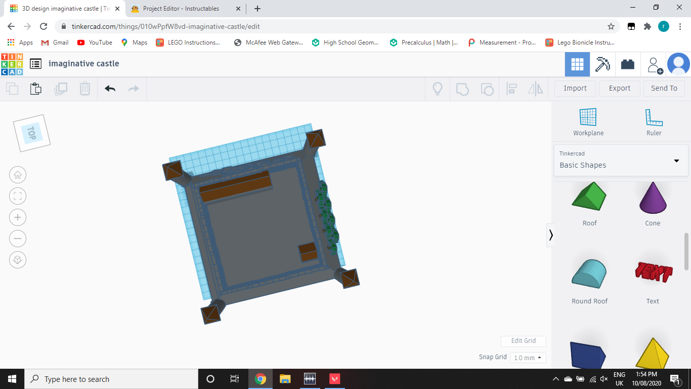
Task: Edit the imaginative castle design name
Action: click(x=84, y=63)
